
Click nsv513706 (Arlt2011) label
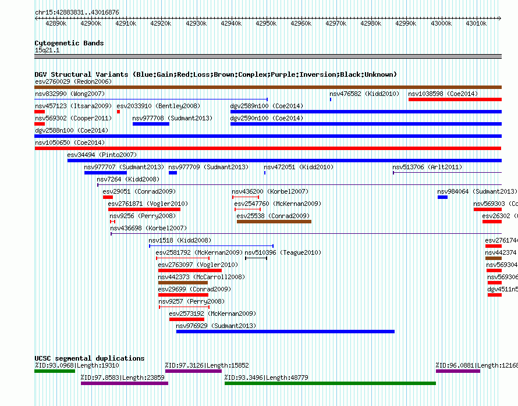427,167
